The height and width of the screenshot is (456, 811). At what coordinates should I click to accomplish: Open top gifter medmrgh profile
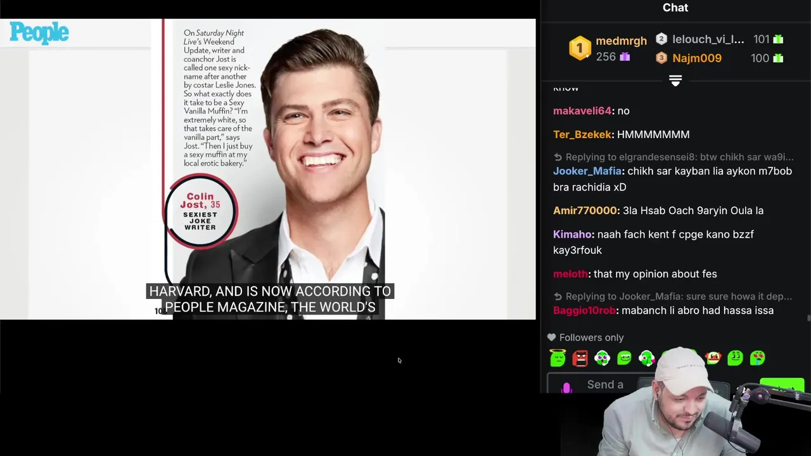(621, 41)
